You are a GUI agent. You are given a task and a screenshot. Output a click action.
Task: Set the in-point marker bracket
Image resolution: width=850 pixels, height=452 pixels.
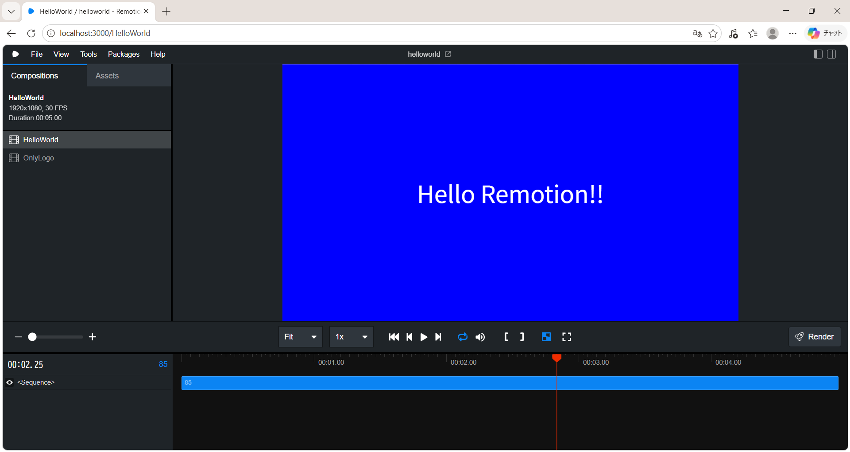point(506,337)
